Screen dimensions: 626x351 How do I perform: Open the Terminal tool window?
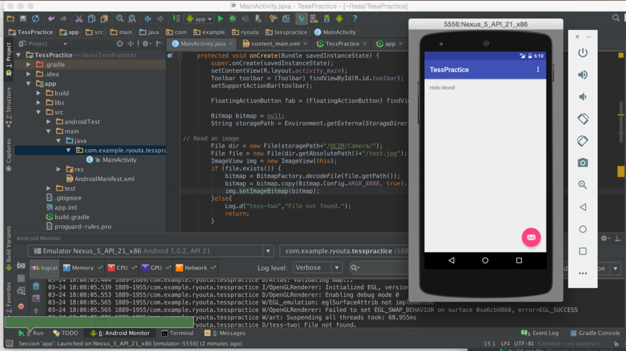pos(178,333)
